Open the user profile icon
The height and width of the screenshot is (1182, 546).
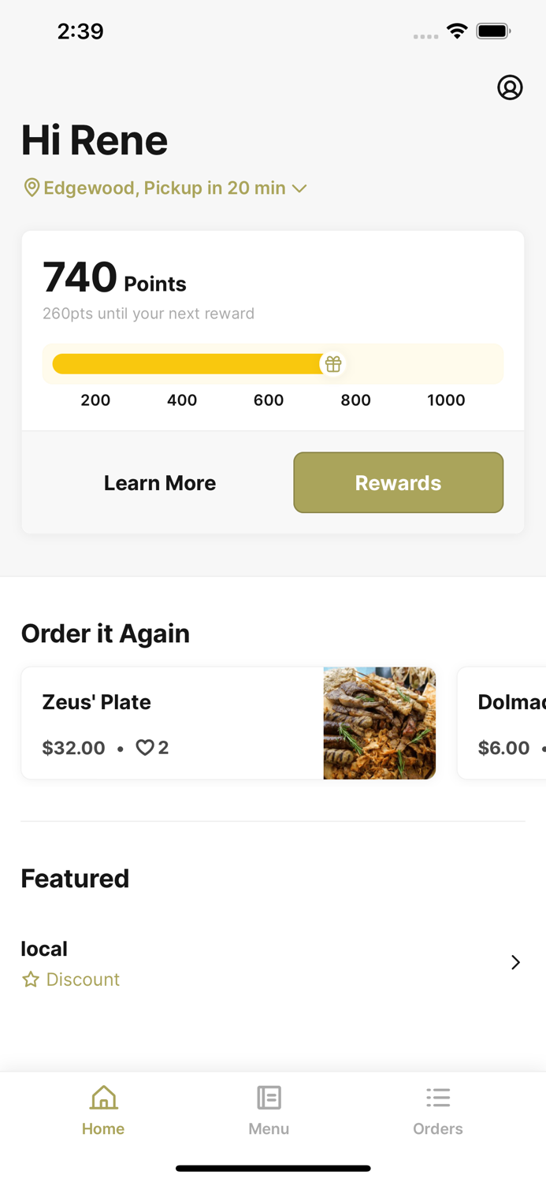click(x=510, y=87)
